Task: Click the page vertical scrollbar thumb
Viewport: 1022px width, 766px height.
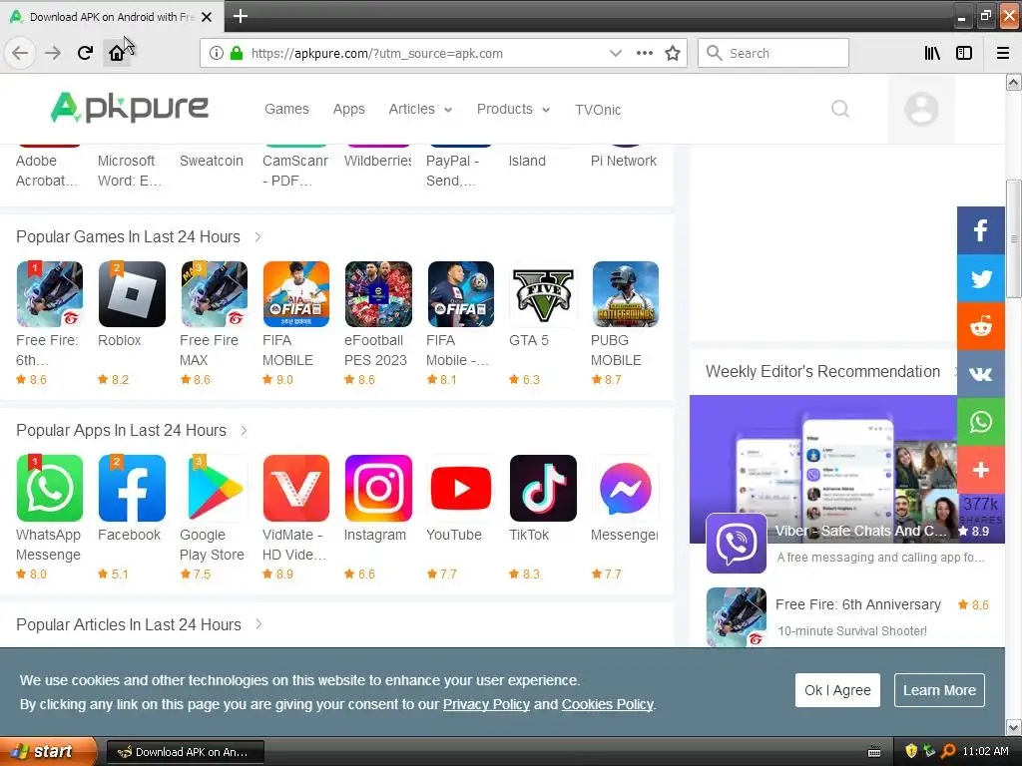Action: tap(1013, 237)
